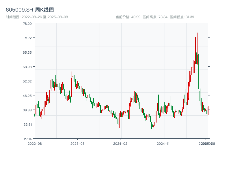Click the y-axis label 78.09
This screenshot has height=173, width=231.
point(27,24)
